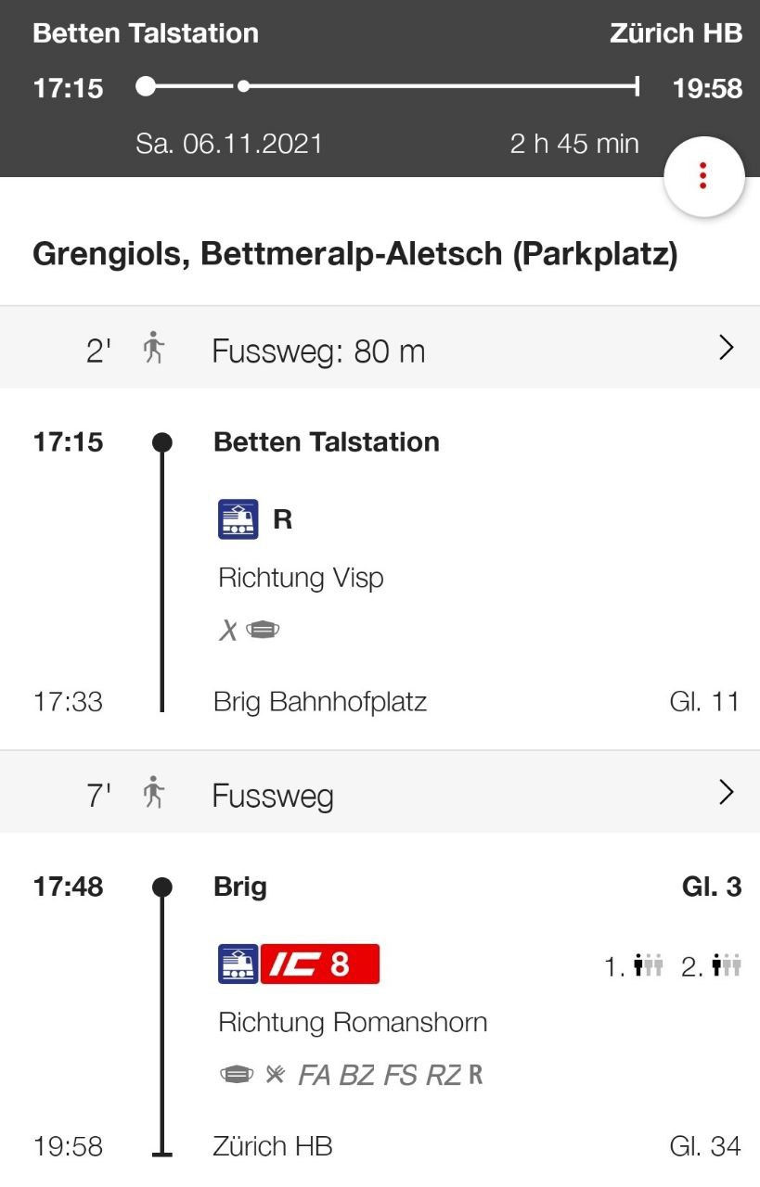Tap the second class occupancy icon
This screenshot has width=760, height=1187.
point(727,966)
